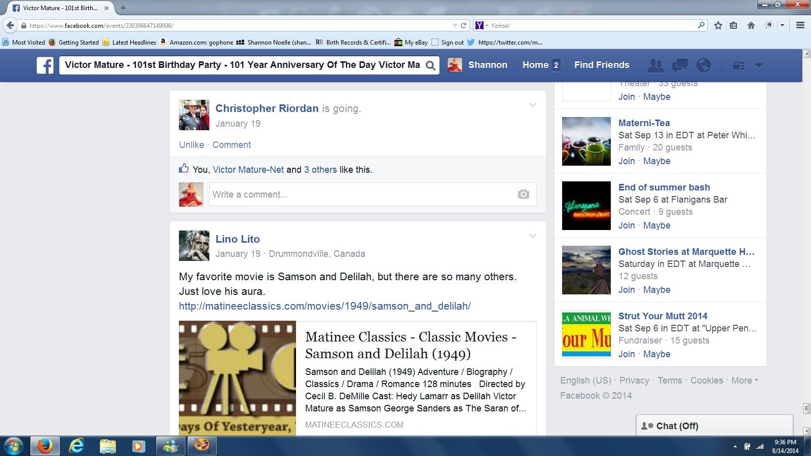811x456 pixels.
Task: Click the page scrollbar down arrow
Action: [x=806, y=431]
